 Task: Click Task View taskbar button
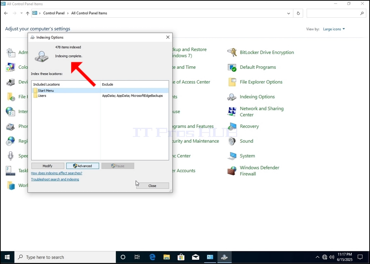(137, 257)
